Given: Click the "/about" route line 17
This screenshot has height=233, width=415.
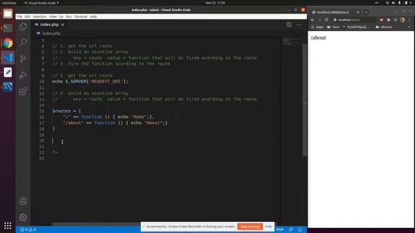Looking at the screenshot, I should pyautogui.click(x=115, y=123).
